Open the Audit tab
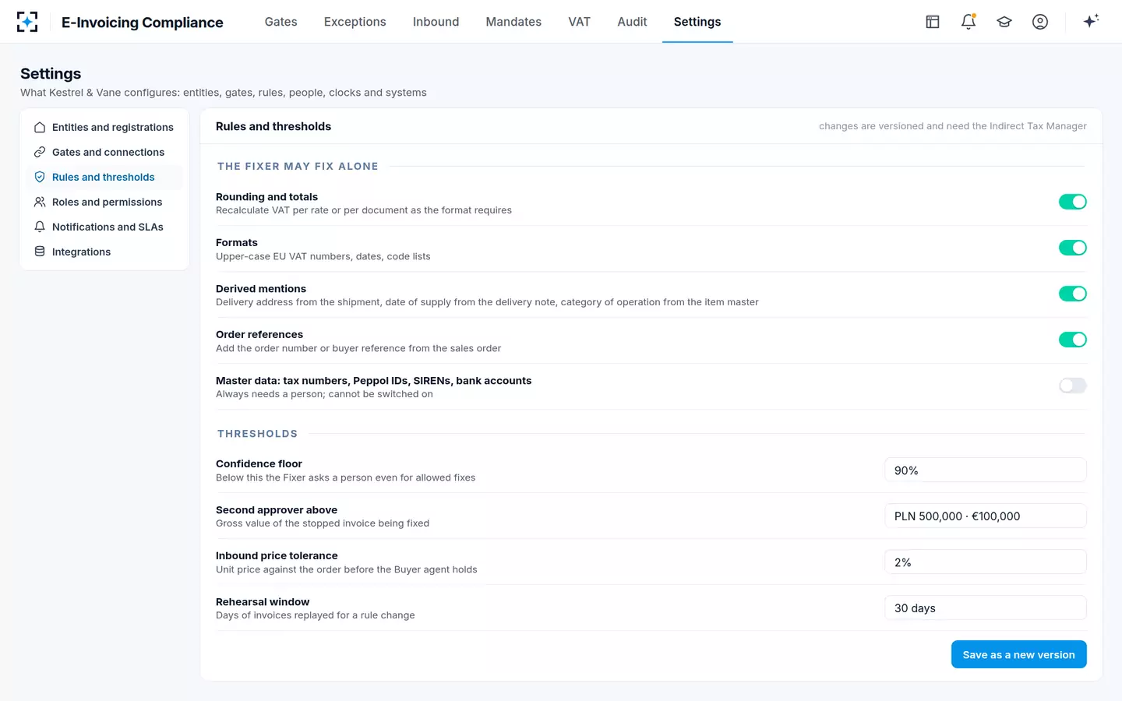This screenshot has height=701, width=1122. pos(632,22)
